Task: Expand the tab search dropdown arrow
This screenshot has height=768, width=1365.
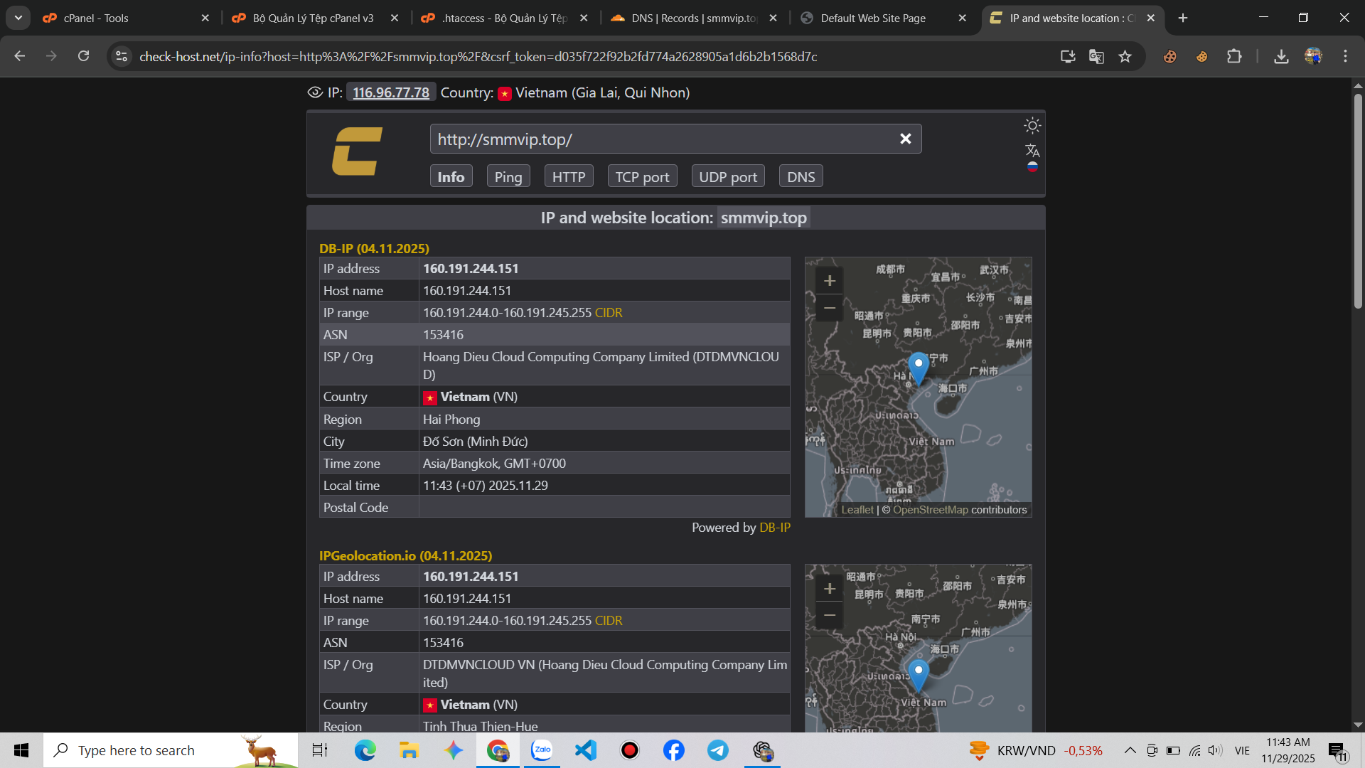Action: (18, 18)
